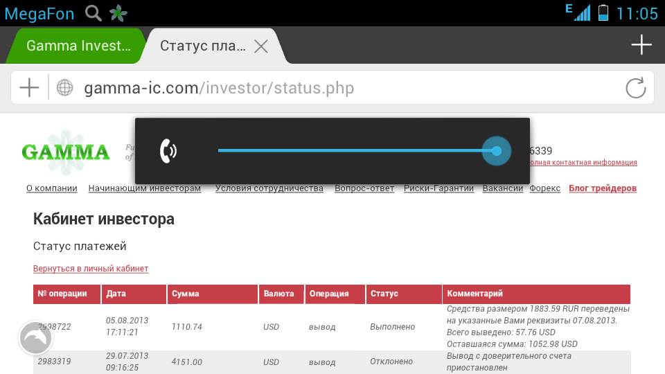The height and width of the screenshot is (374, 665).
Task: Switch to the Gamma Invest tab
Action: coord(78,46)
